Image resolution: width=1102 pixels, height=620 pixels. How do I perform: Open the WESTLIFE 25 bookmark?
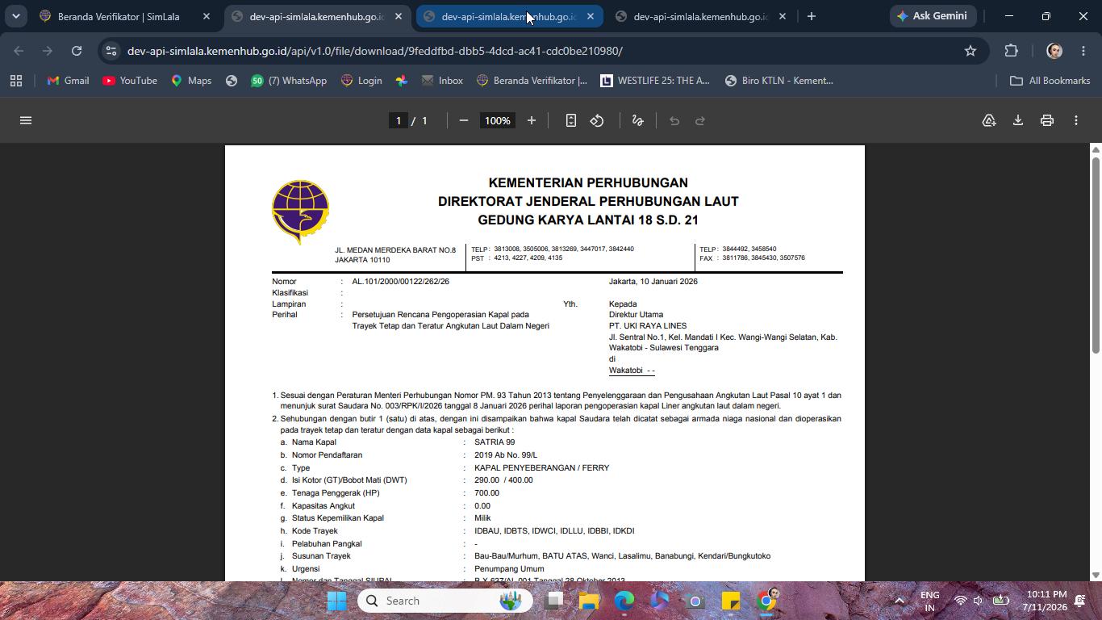coord(655,81)
